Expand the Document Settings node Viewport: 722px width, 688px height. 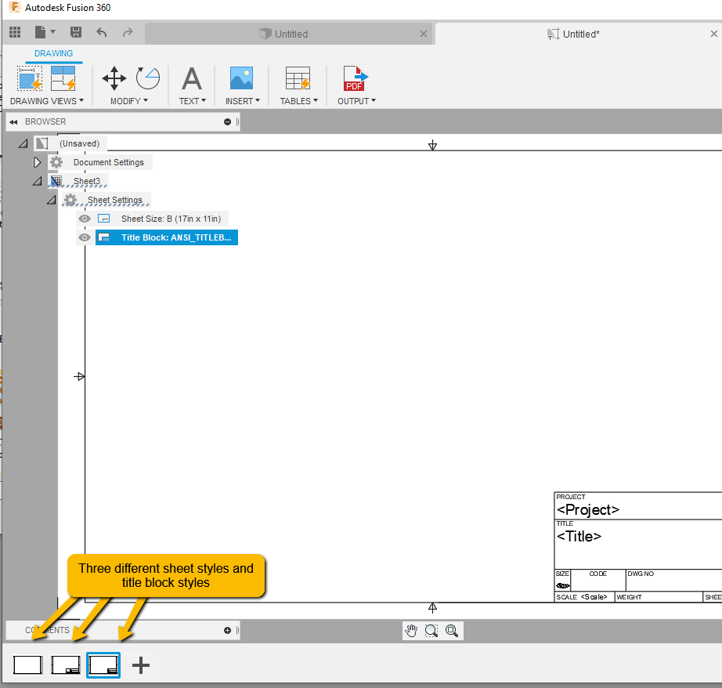(x=37, y=162)
